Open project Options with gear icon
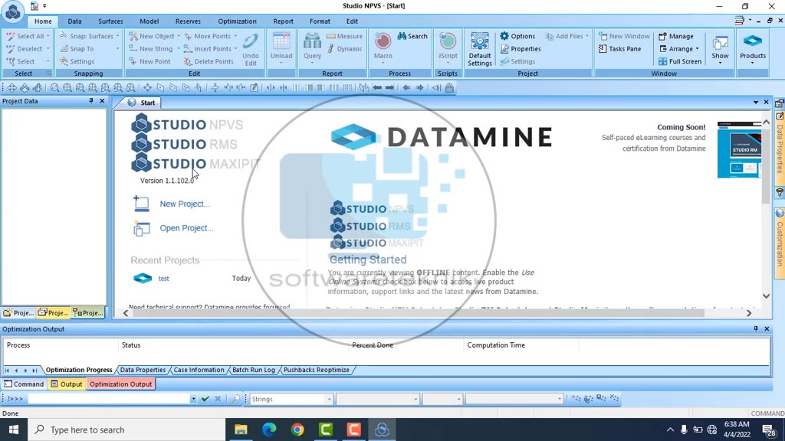Image resolution: width=785 pixels, height=441 pixels. [x=517, y=36]
